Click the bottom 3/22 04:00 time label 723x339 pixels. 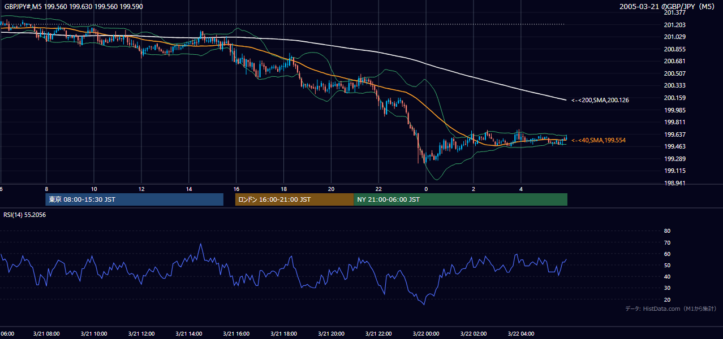pos(521,333)
